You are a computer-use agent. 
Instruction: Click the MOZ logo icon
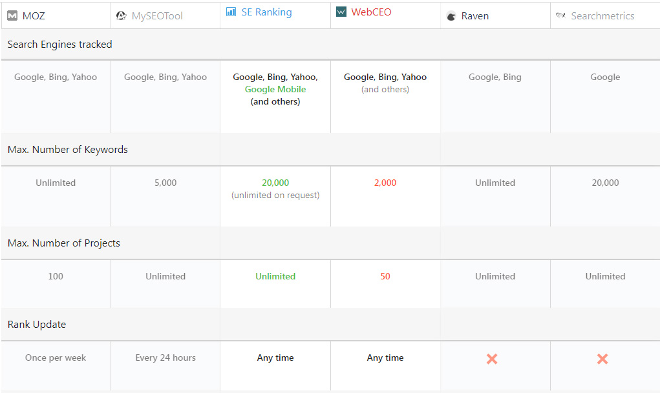(13, 16)
